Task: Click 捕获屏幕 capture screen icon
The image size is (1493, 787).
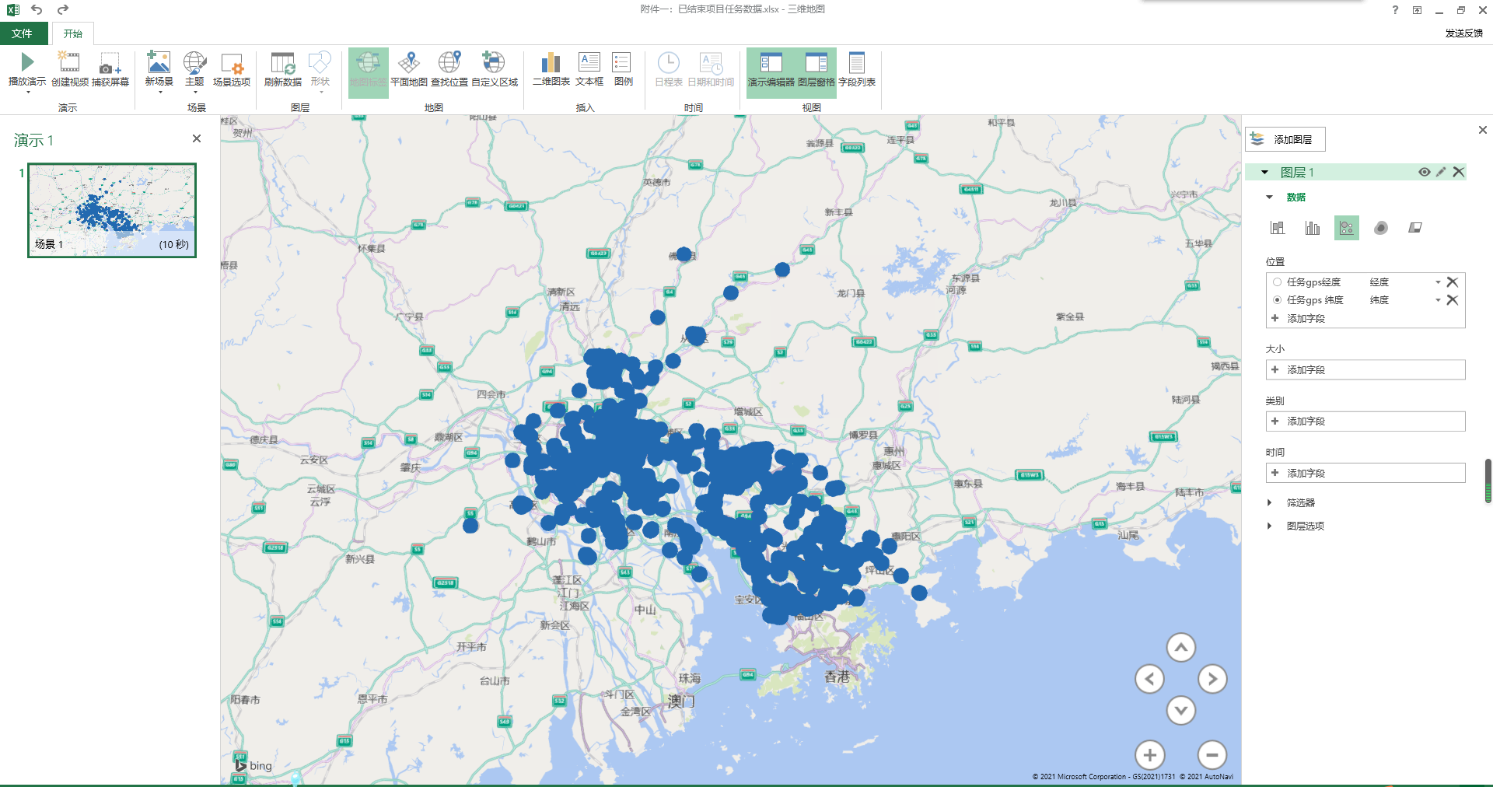Action: pyautogui.click(x=110, y=62)
